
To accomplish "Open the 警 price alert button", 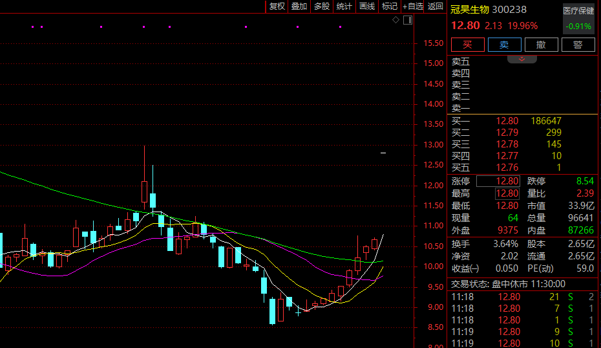I will coord(578,45).
